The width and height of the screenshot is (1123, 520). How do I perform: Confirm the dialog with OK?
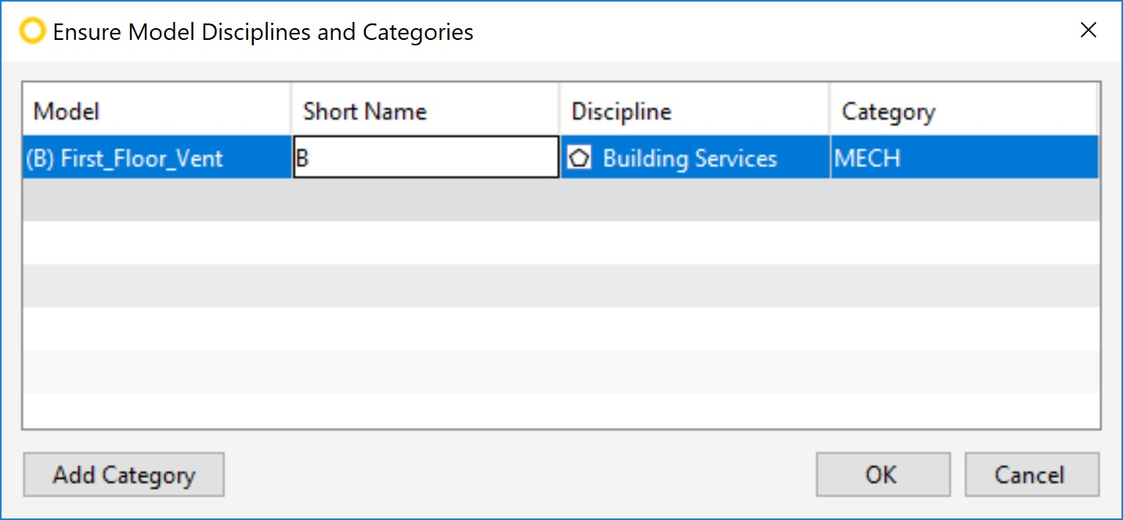click(883, 475)
